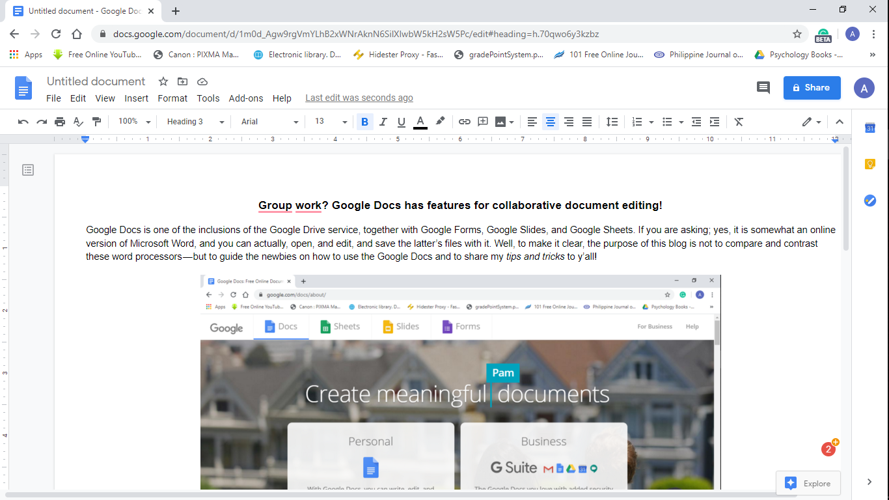This screenshot has width=889, height=500.
Task: Open the Format menu
Action: click(x=172, y=98)
